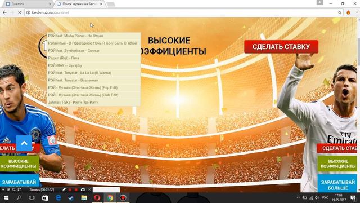Screen dimensions: 360x203
Task: Click the right-side СДЕЛАТЬ СТАВКУ banner button
Action: coord(337,148)
